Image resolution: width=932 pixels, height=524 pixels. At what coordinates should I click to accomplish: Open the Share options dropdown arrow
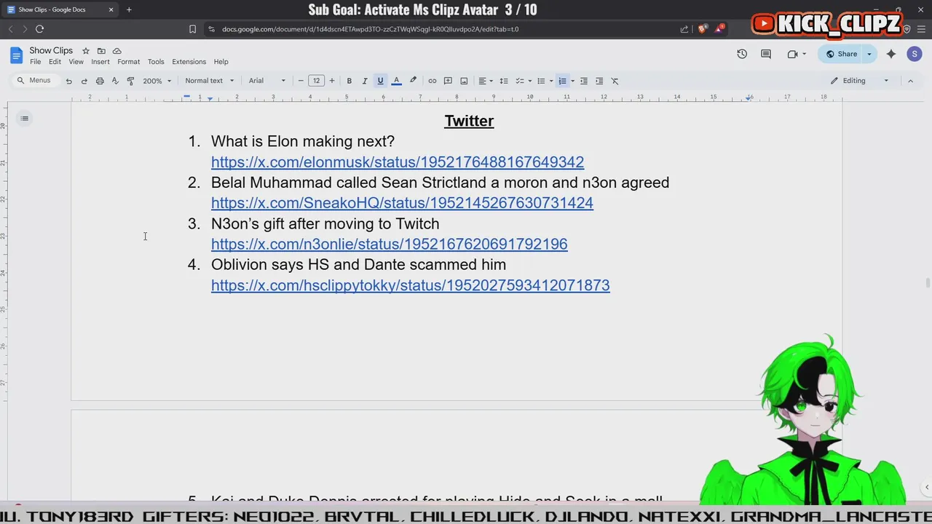tap(869, 54)
